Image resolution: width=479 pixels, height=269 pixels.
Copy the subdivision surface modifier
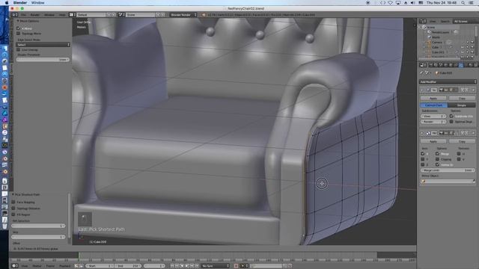462,99
